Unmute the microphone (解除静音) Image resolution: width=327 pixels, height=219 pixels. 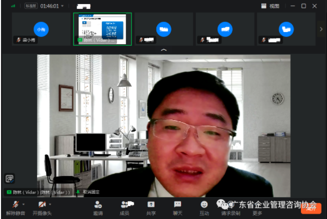[x=15, y=204]
